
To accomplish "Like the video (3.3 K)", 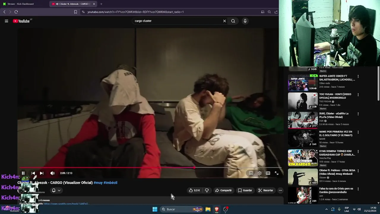I will 194,190.
